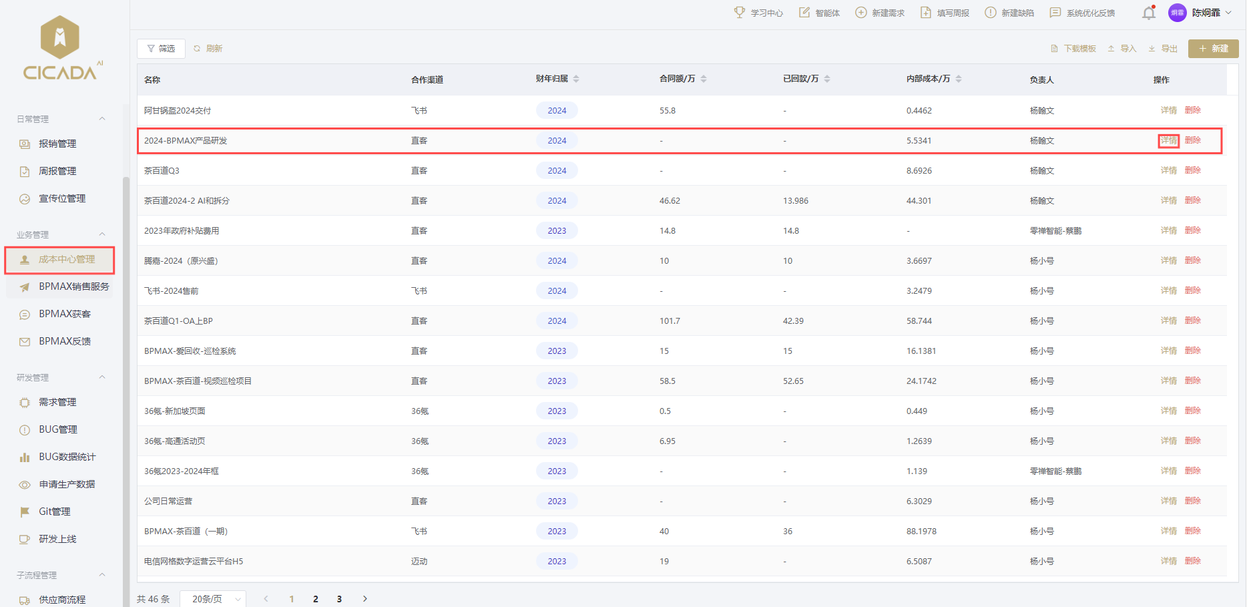Click the BUG数据统计 bar chart icon
The height and width of the screenshot is (607, 1247).
25,457
